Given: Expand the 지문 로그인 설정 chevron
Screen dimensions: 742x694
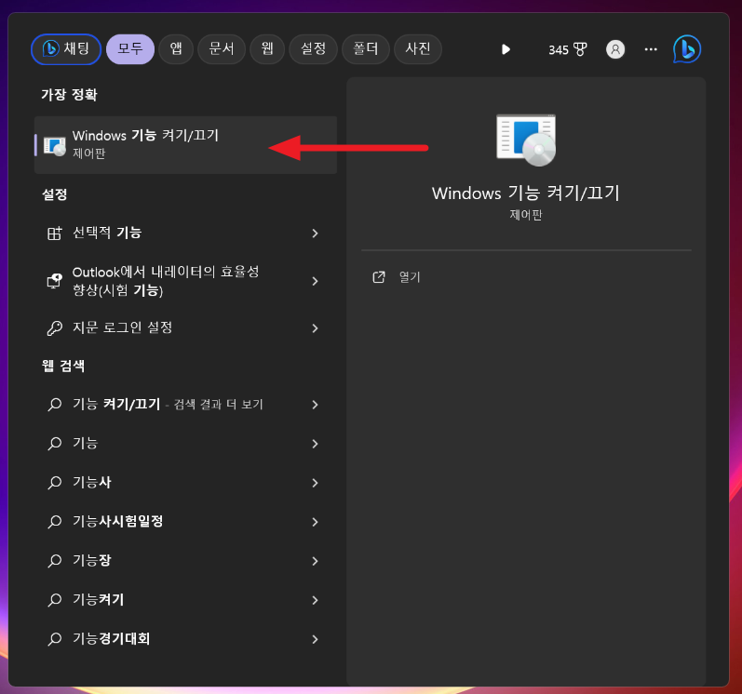Looking at the screenshot, I should (316, 328).
